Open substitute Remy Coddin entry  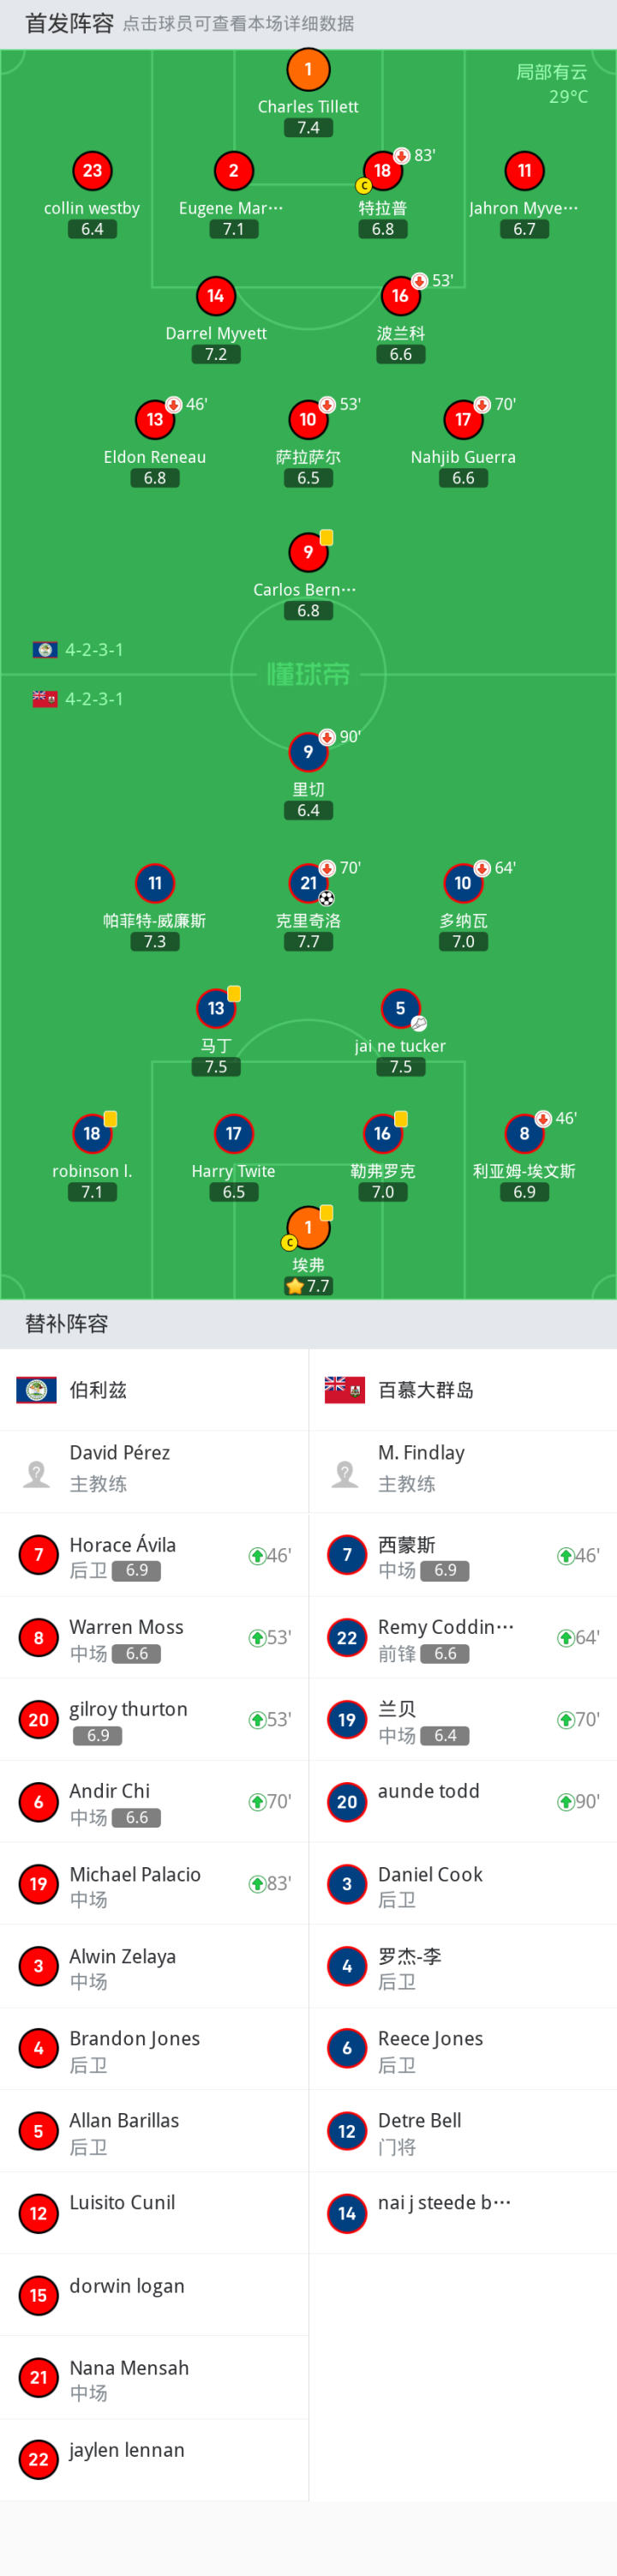click(x=463, y=1637)
